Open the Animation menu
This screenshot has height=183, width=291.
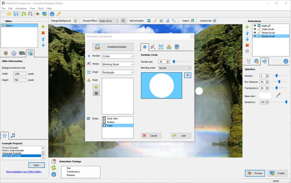pos(21,9)
